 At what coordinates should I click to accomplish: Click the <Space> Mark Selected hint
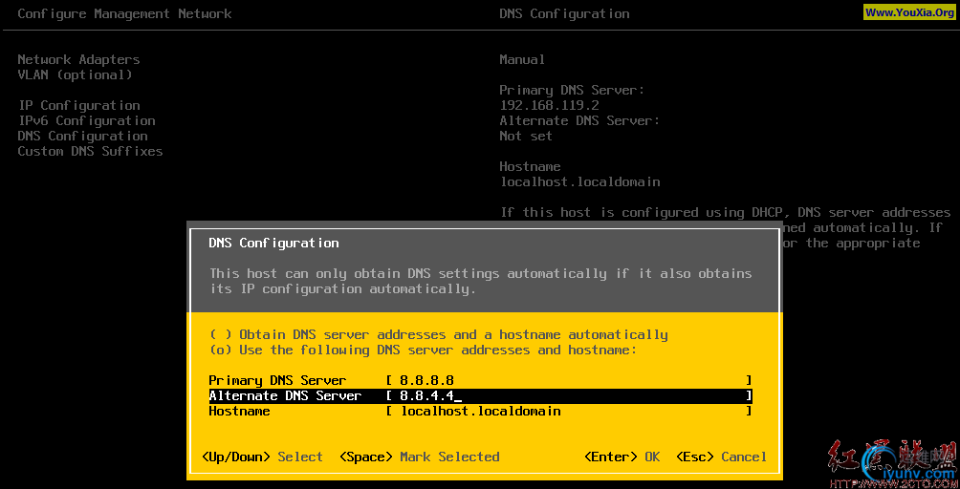click(420, 457)
